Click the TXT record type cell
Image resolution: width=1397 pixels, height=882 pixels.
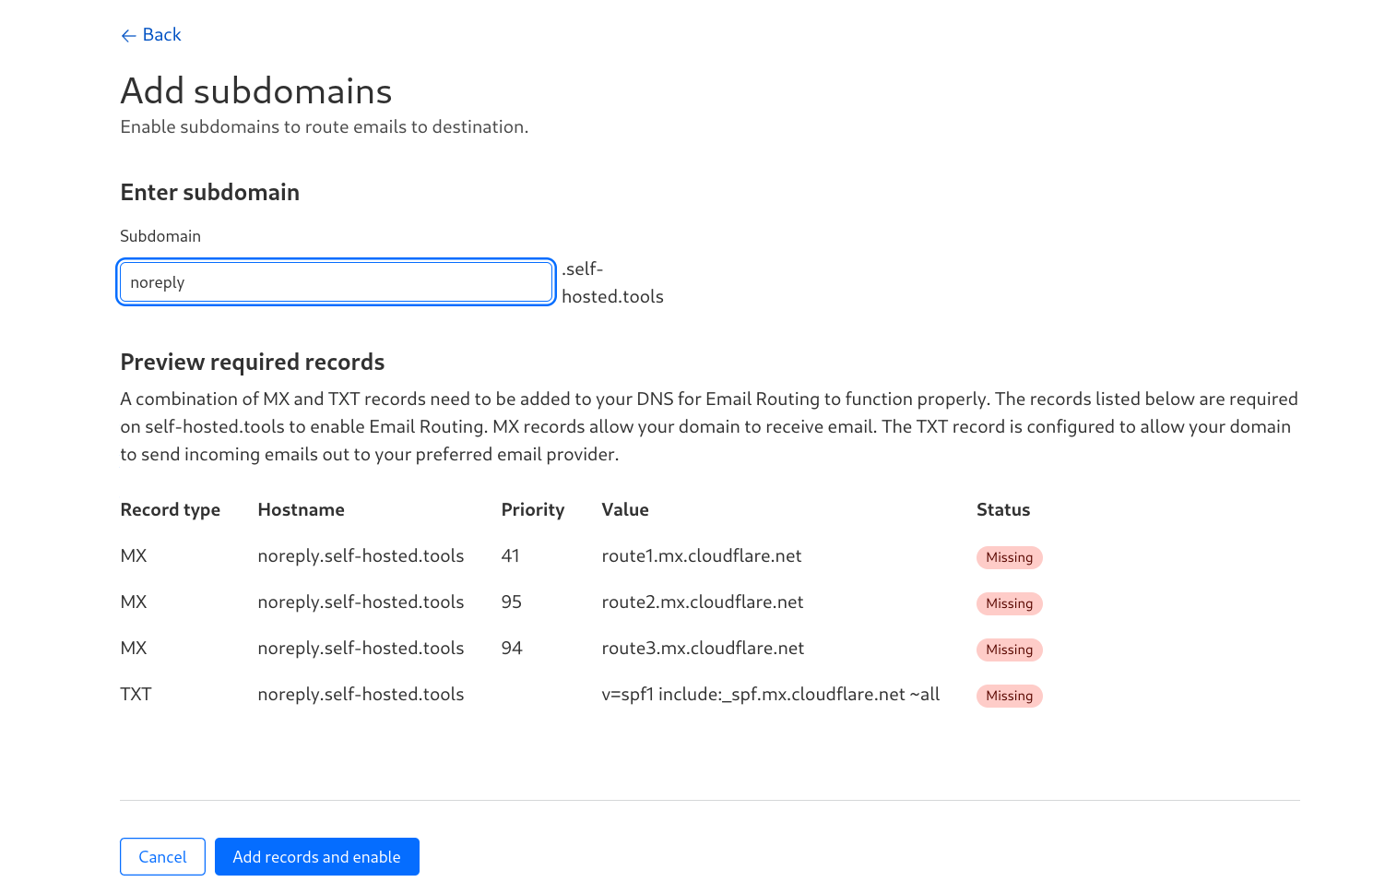pos(136,695)
